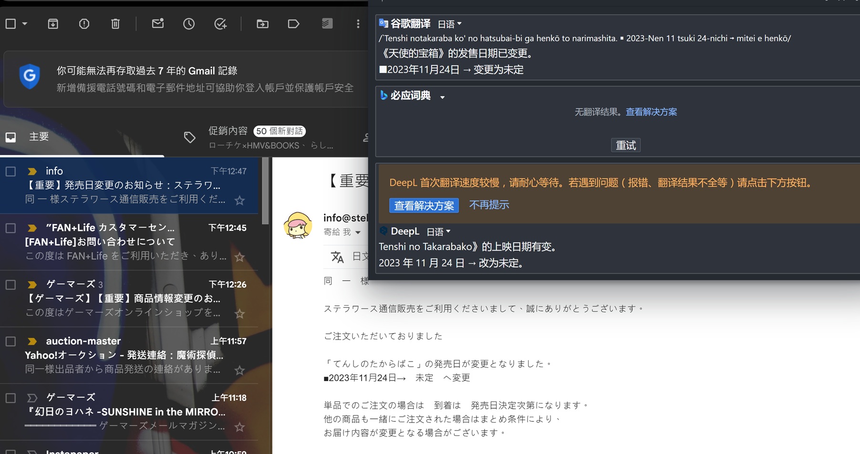
Task: Open the 促銷內容 promotions tab
Action: click(228, 131)
